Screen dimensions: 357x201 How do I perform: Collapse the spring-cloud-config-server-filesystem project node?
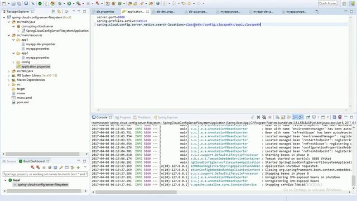tap(4, 17)
